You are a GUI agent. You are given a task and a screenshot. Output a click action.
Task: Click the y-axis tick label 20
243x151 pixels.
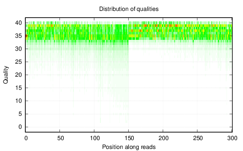(19, 75)
